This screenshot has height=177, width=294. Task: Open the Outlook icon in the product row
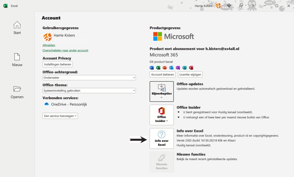[171, 68]
